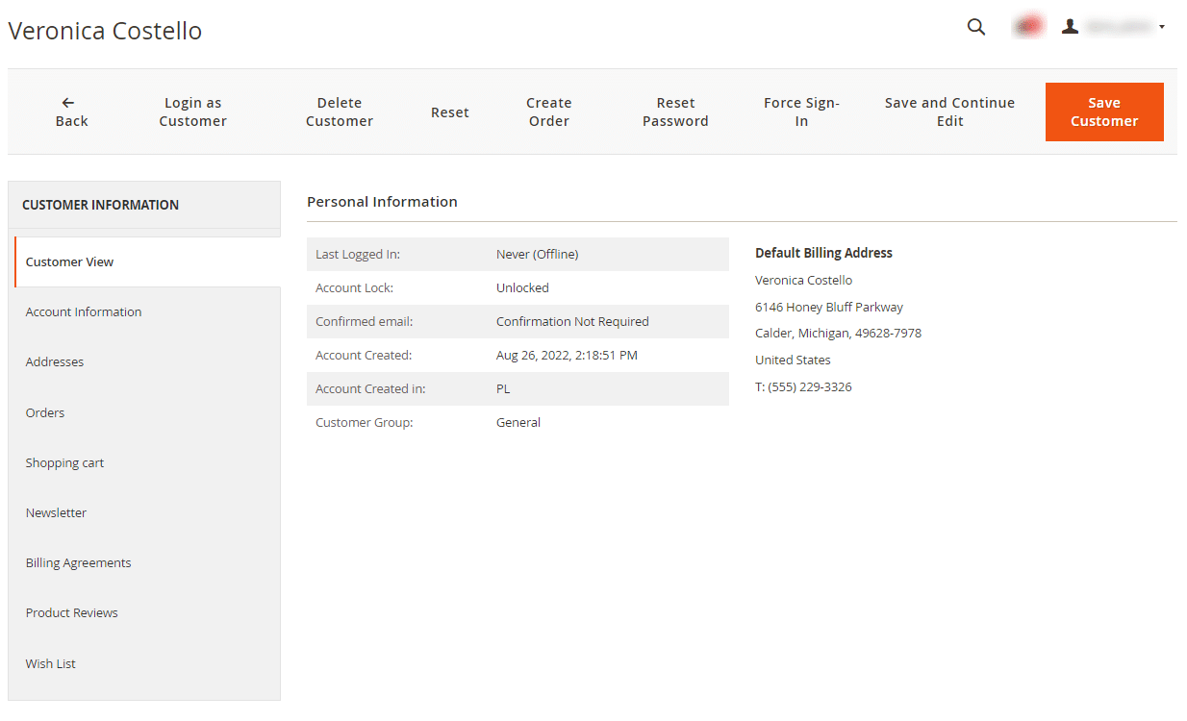Open the Account Information tab
The height and width of the screenshot is (721, 1187).
point(84,311)
